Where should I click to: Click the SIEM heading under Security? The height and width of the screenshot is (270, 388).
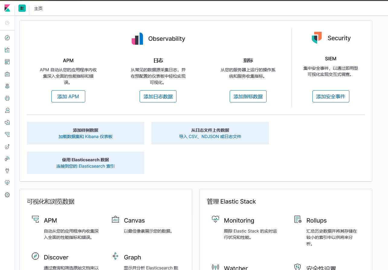[331, 59]
